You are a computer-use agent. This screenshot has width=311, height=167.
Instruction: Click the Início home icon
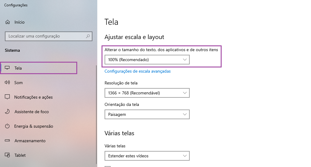(8, 22)
